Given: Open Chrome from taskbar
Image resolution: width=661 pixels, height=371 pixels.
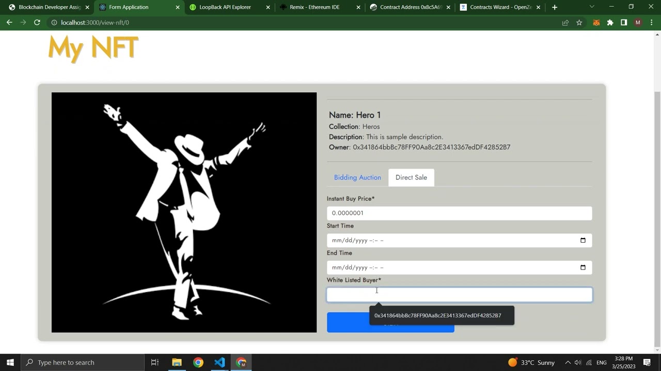Looking at the screenshot, I should coord(198,362).
